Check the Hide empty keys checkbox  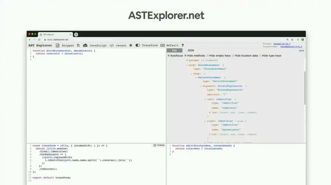[207, 55]
